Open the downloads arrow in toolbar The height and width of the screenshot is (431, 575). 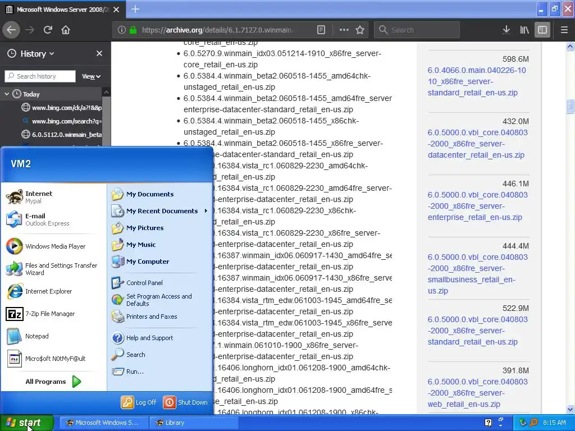(x=506, y=30)
